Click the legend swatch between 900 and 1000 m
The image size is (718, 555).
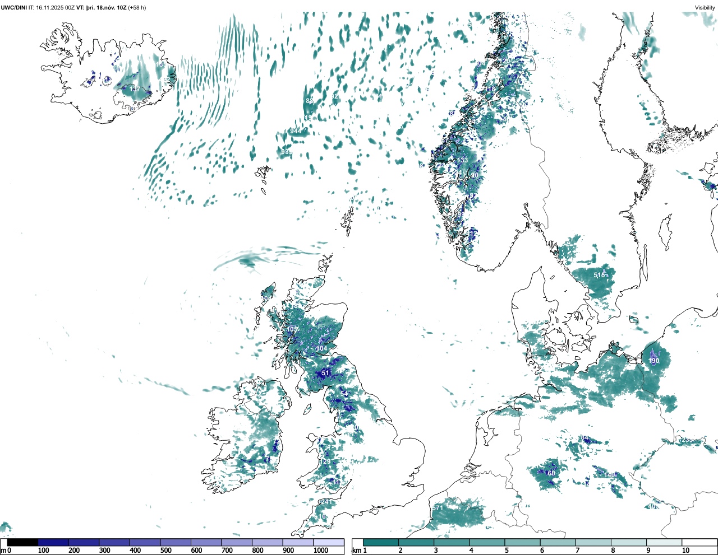coord(298,542)
